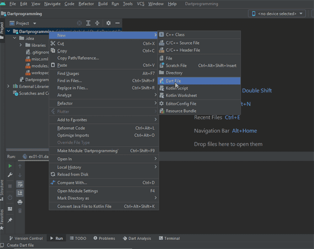Collapse the .idea folder node
314x249 pixels.
[x=15, y=38]
